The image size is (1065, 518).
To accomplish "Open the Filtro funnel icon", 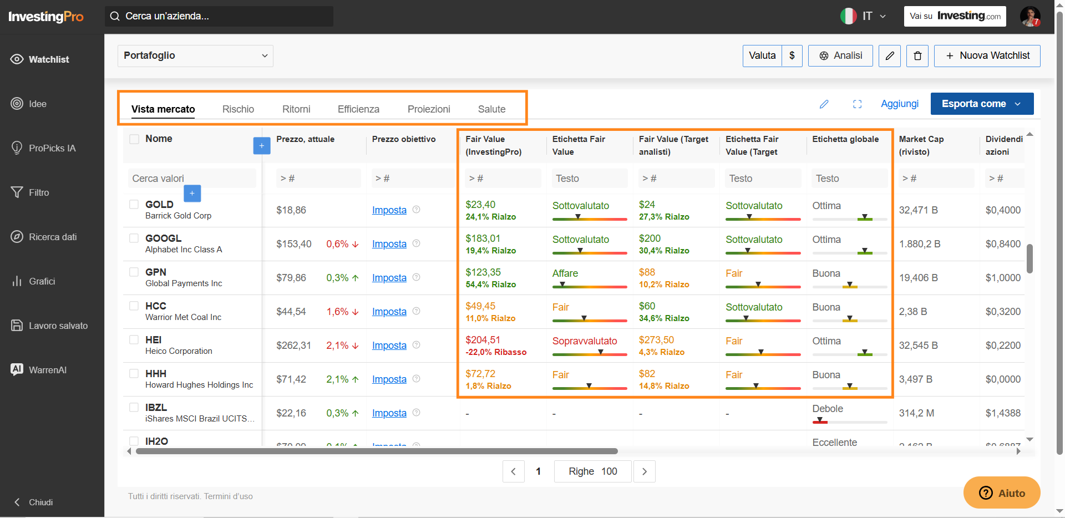I will tap(17, 192).
